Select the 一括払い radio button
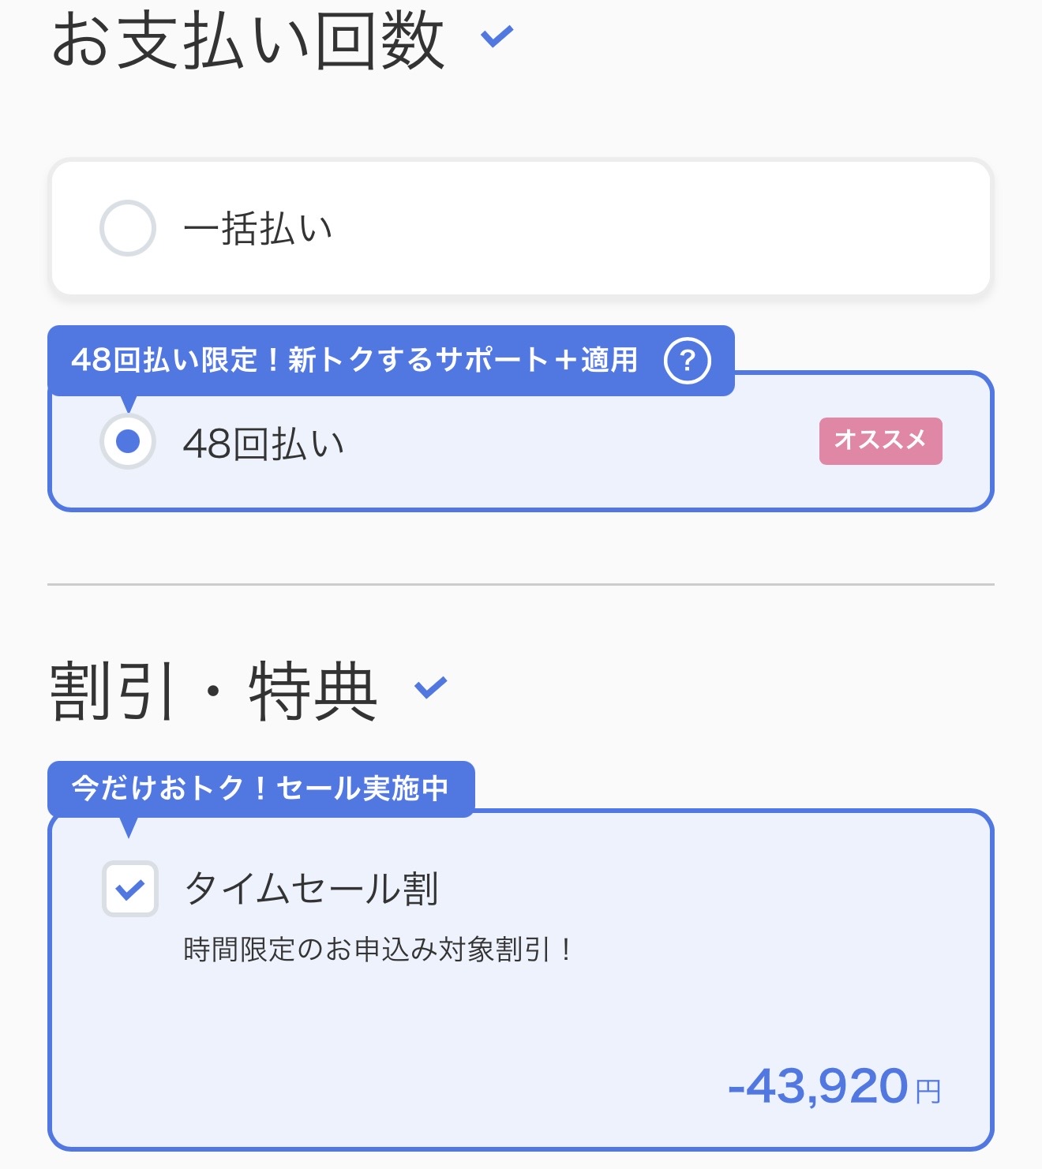The image size is (1042, 1169). pos(127,228)
